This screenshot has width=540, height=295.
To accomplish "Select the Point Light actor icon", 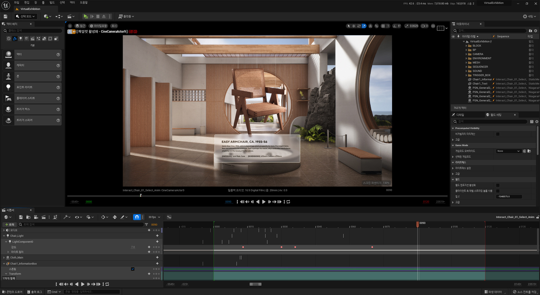I will point(8,87).
